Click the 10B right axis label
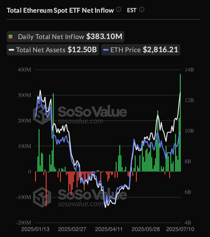Screen dimensions: 210x237 point(189,131)
